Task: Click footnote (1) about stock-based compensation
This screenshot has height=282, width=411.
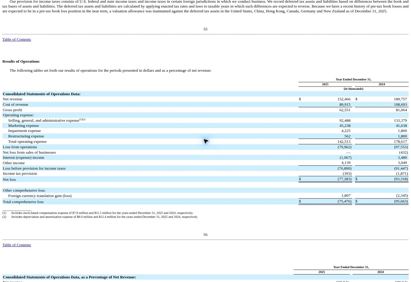Action: (x=98, y=213)
